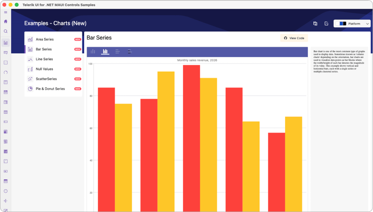Click the tallest yellow bar in chart
The image size is (373, 212).
point(166,142)
